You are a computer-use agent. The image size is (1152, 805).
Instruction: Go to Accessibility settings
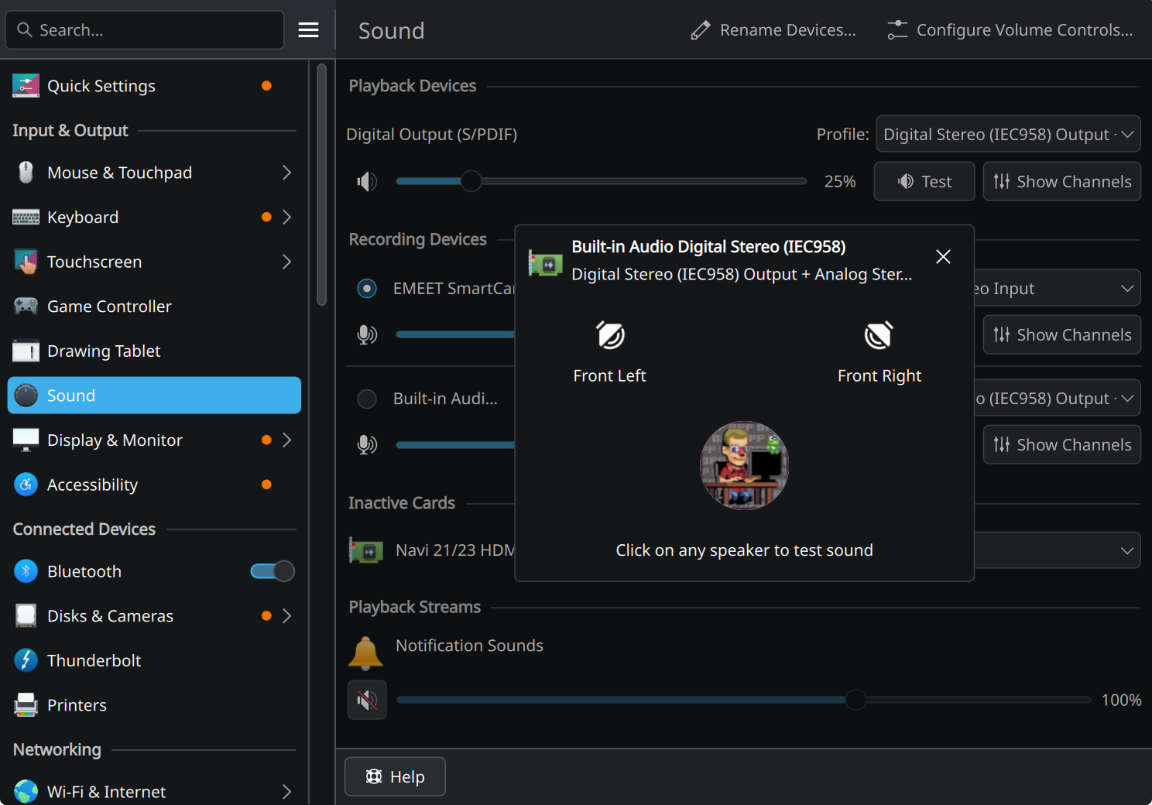93,485
